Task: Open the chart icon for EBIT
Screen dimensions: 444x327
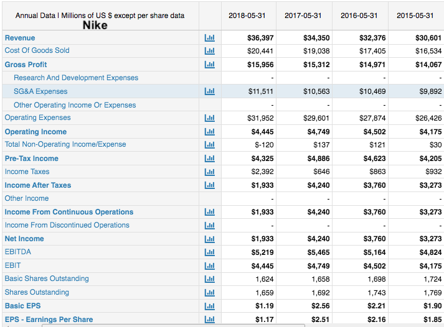Action: pos(209,265)
